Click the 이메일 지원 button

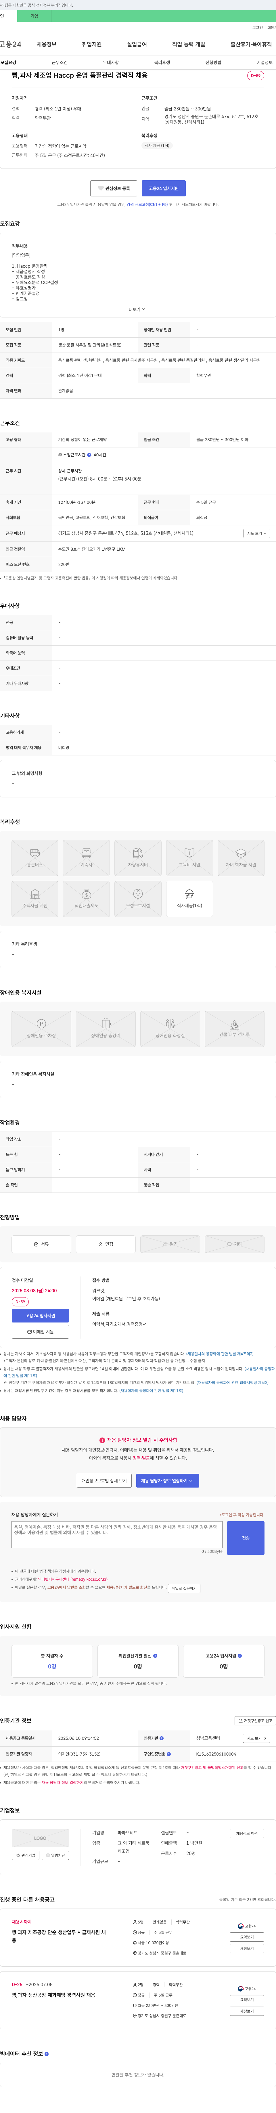(x=40, y=1331)
